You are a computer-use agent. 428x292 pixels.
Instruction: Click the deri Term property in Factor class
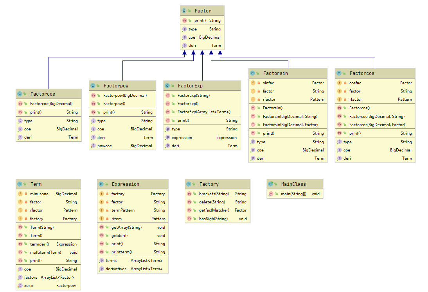pos(202,46)
